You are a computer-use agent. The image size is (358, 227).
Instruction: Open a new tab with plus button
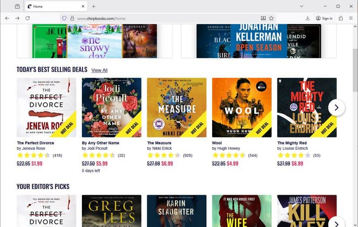click(x=94, y=6)
